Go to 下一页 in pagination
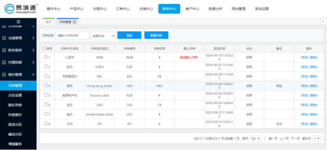 [x=295, y=139]
